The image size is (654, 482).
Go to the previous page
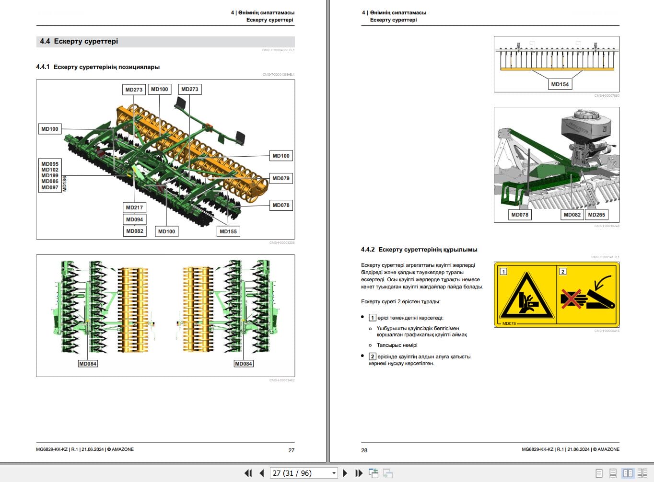tap(262, 473)
